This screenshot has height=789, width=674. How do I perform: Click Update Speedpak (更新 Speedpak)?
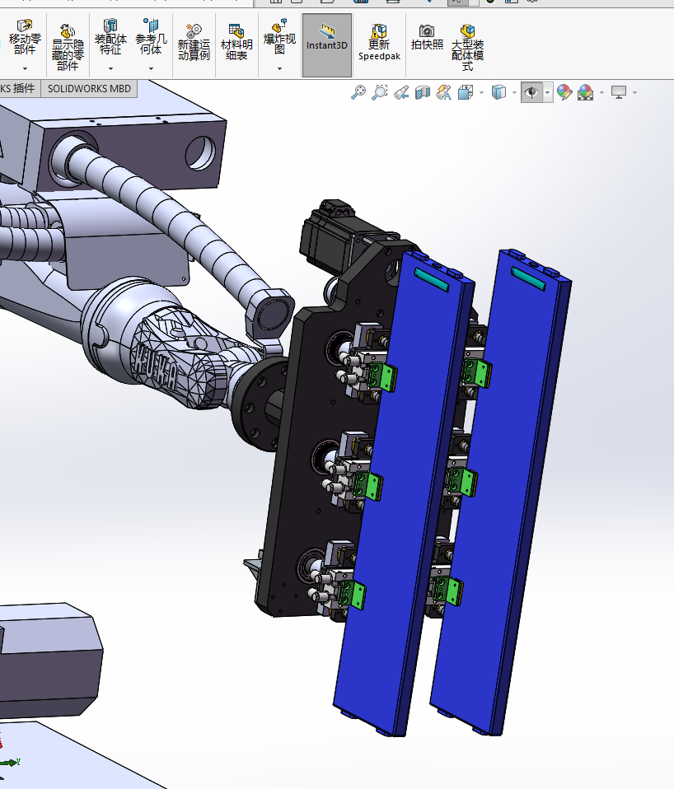(379, 42)
